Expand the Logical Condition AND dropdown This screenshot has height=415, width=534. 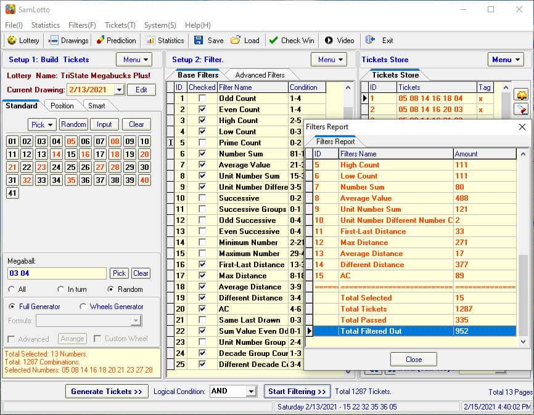coord(252,391)
